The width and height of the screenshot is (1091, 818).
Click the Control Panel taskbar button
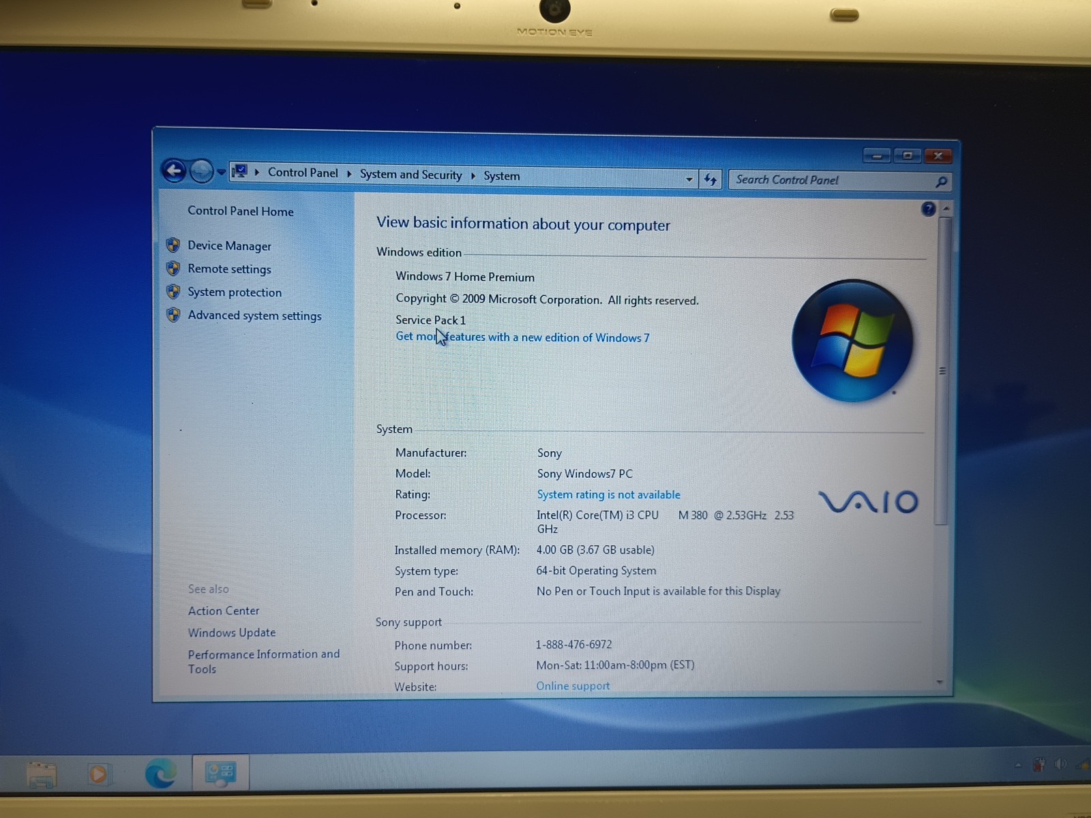(220, 773)
